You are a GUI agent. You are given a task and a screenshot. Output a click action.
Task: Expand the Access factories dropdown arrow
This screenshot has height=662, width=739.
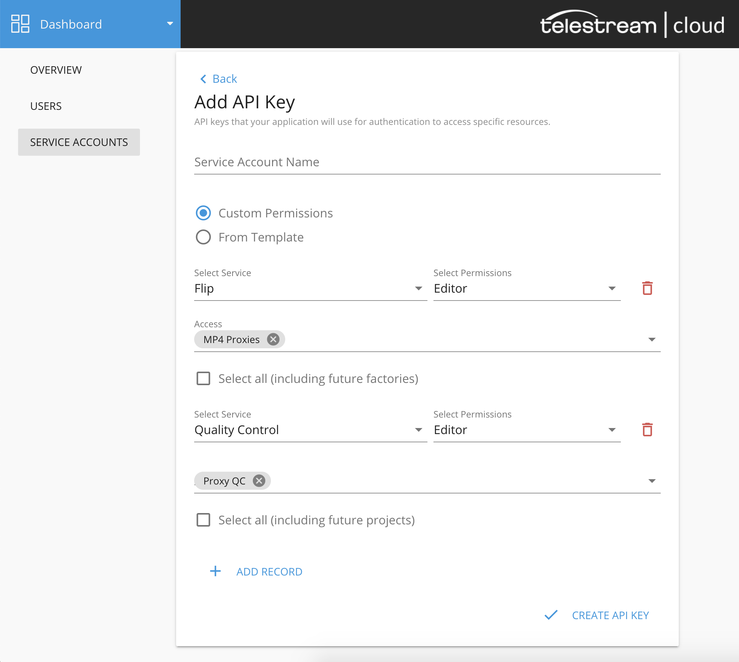point(652,339)
